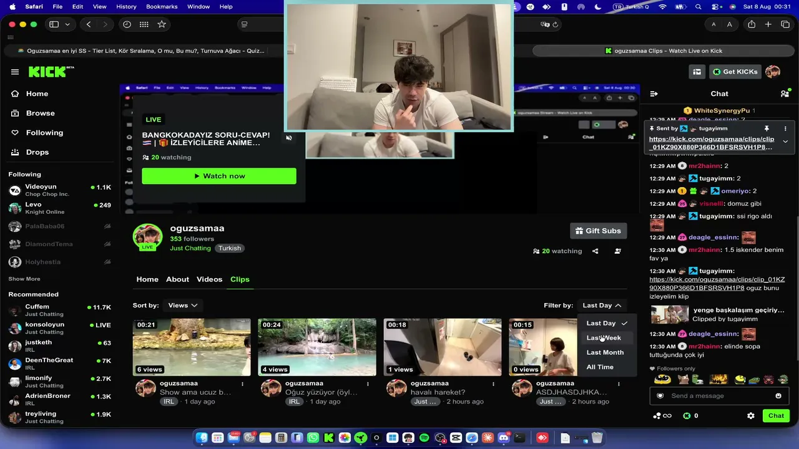This screenshot has width=799, height=449.
Task: Go back in Safari
Action: click(89, 24)
